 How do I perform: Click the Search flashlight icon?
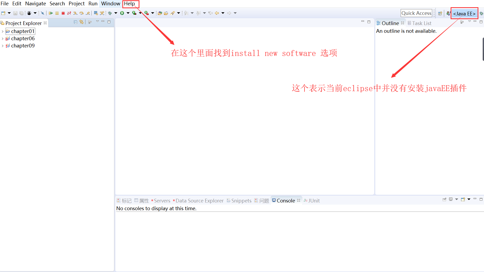pos(173,13)
